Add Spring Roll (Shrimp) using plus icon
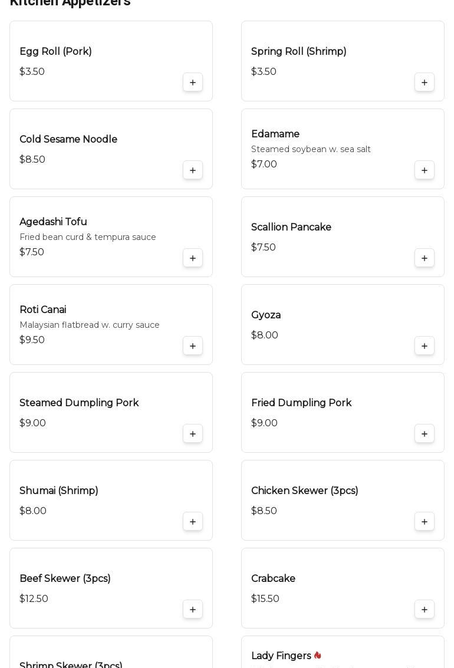The height and width of the screenshot is (668, 454). coord(425,83)
